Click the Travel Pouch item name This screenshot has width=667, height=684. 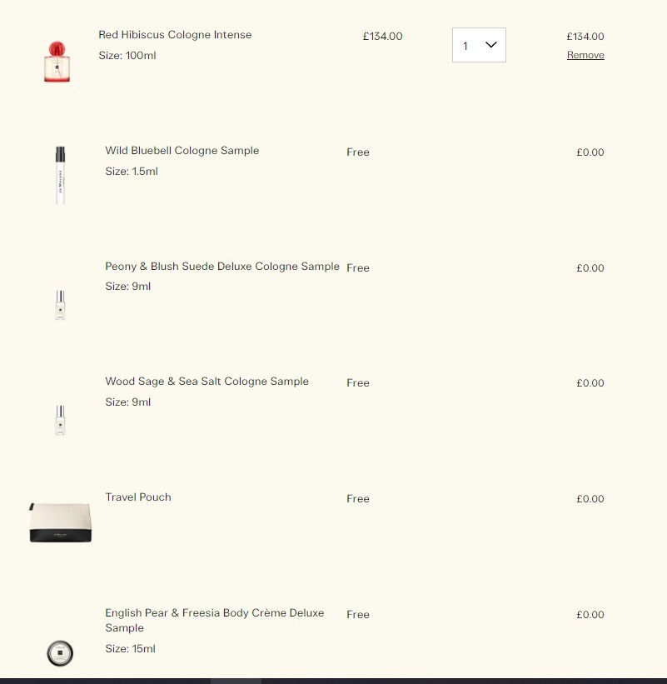[138, 497]
